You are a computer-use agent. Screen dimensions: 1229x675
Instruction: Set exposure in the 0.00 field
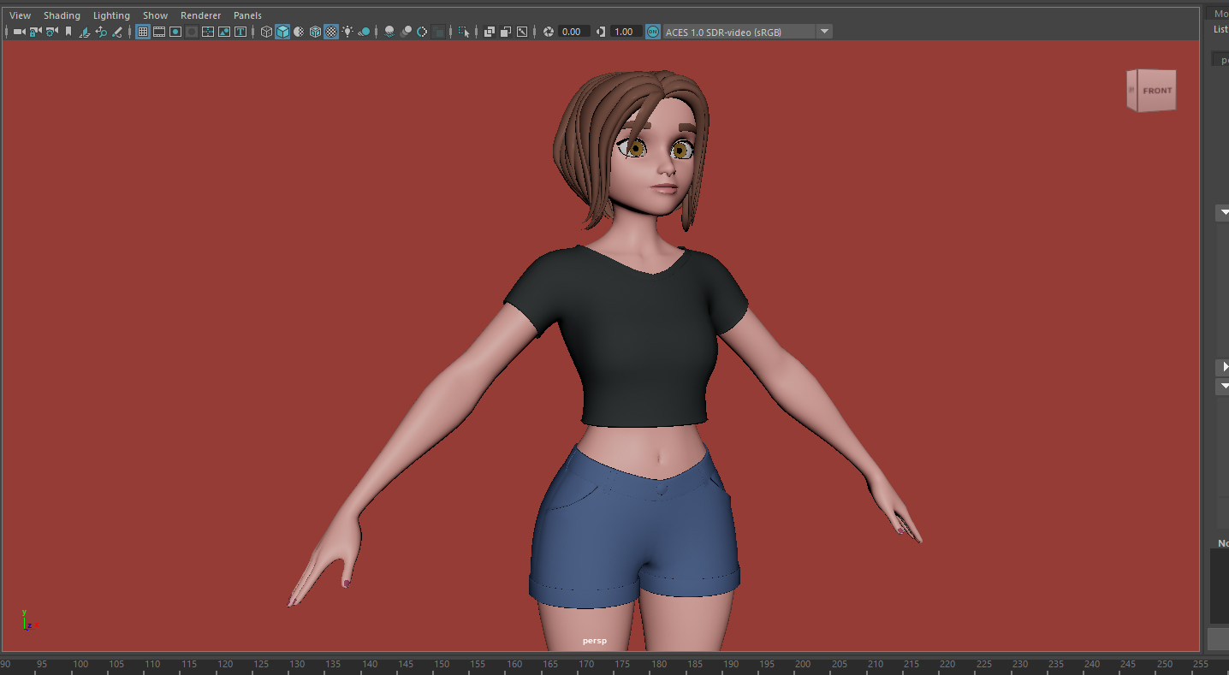coord(573,31)
